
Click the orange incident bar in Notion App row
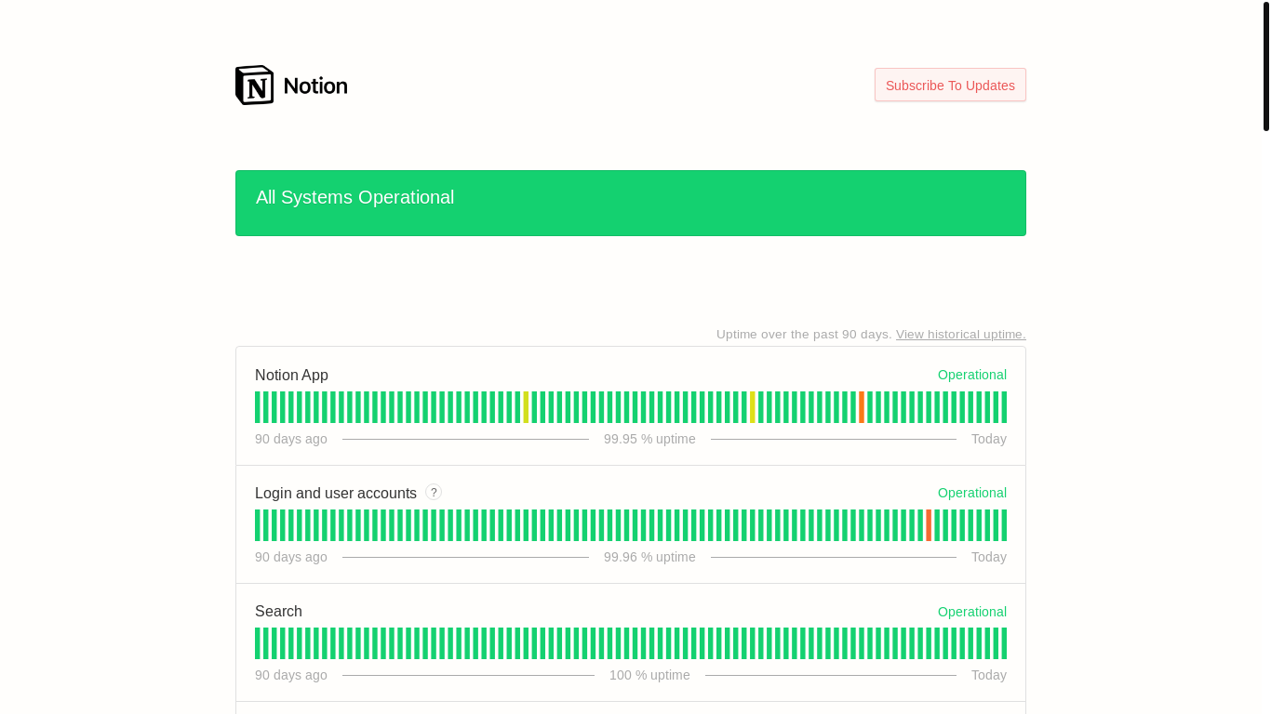(x=862, y=407)
